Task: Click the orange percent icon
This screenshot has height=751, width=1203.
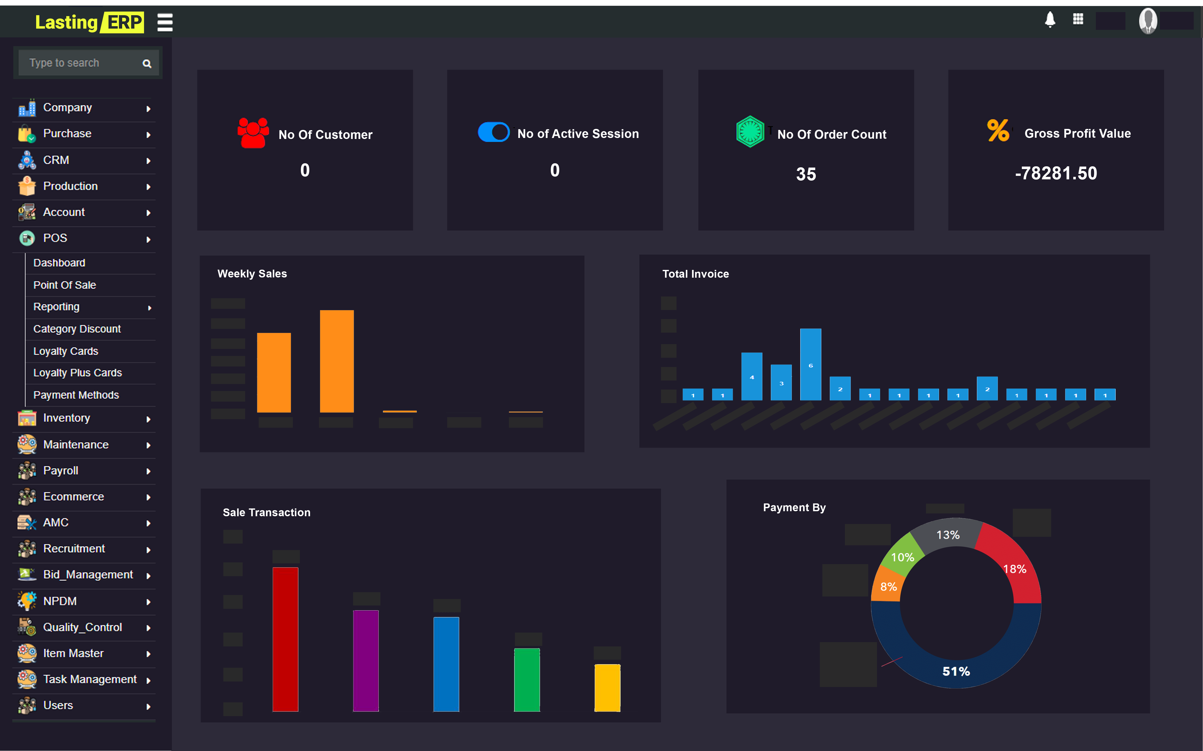Action: (x=998, y=131)
